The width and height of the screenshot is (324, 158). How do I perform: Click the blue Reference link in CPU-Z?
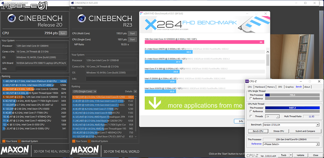point(256,144)
